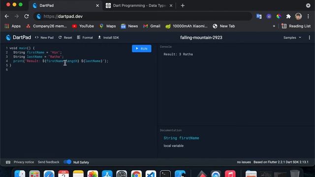The image size is (315, 177).
Task: Open Visual Studio Code from the Dock
Action: tap(151, 174)
